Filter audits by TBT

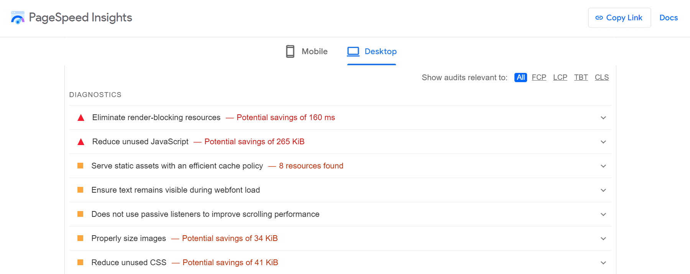coord(581,78)
